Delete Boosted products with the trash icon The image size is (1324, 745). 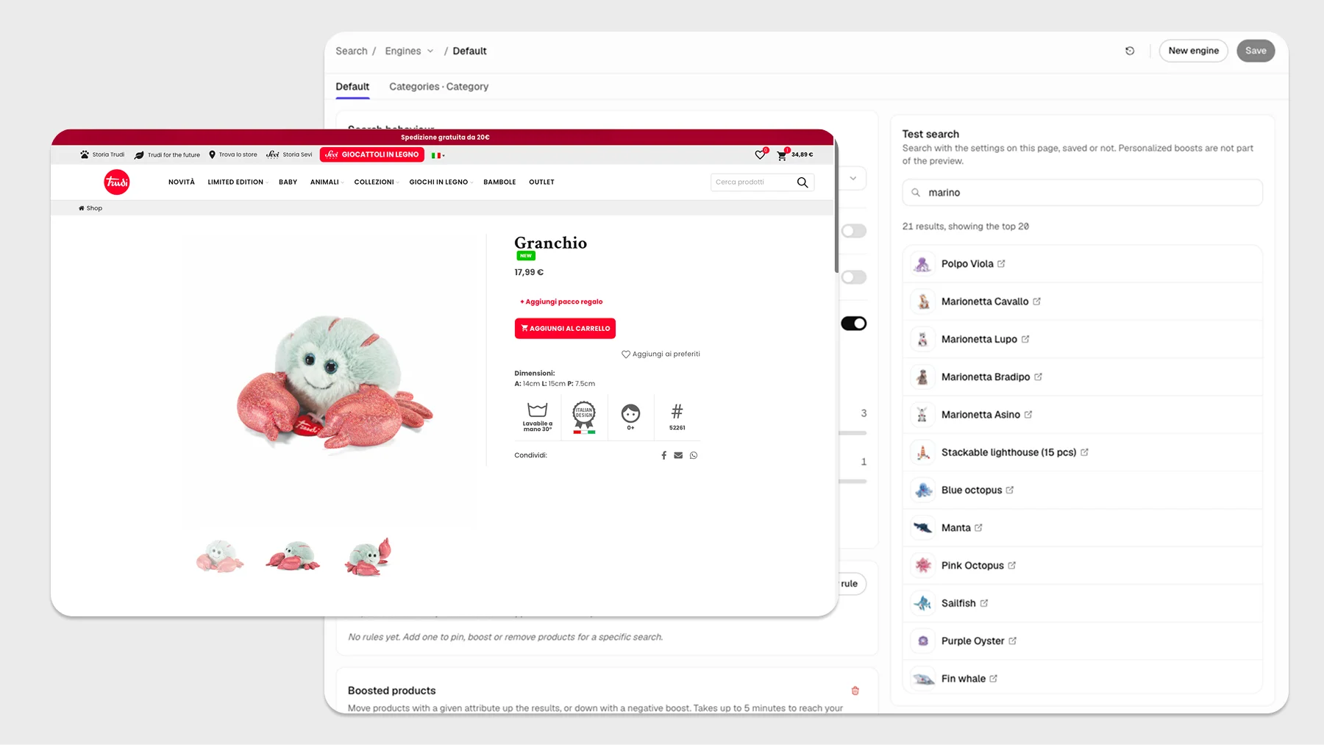click(x=855, y=691)
